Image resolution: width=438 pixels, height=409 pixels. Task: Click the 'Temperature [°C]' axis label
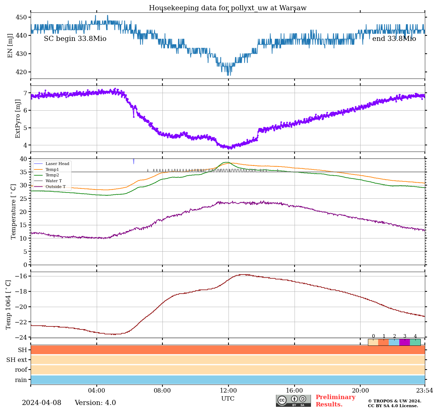(14, 211)
